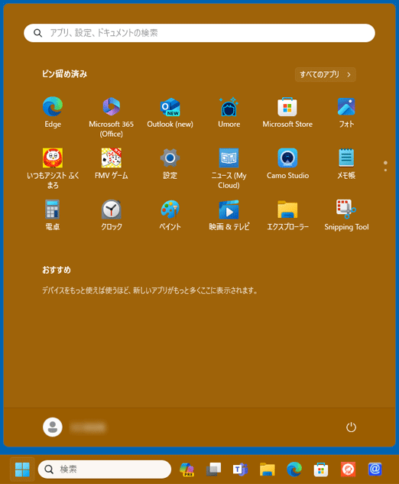
Task: Open the Umore app
Action: pyautogui.click(x=229, y=112)
